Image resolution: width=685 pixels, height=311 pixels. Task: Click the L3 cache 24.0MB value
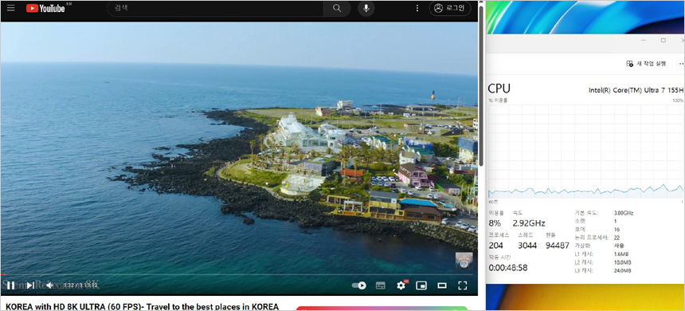622,271
